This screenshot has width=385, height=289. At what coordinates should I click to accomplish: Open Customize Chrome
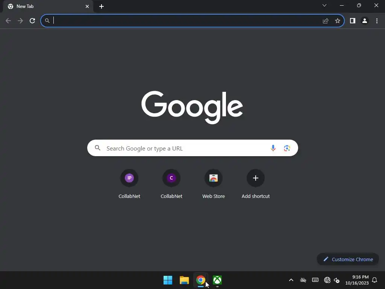(x=348, y=259)
